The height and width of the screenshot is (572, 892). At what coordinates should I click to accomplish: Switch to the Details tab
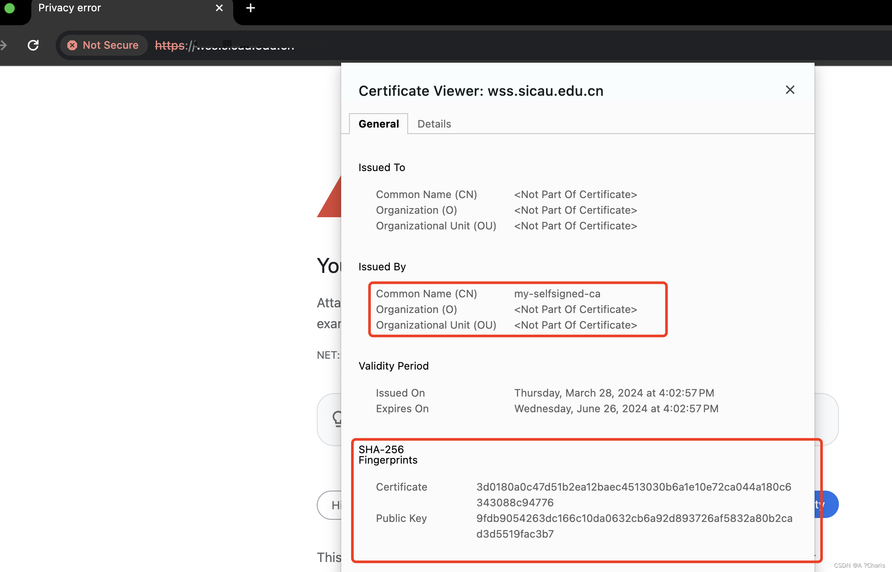[434, 124]
